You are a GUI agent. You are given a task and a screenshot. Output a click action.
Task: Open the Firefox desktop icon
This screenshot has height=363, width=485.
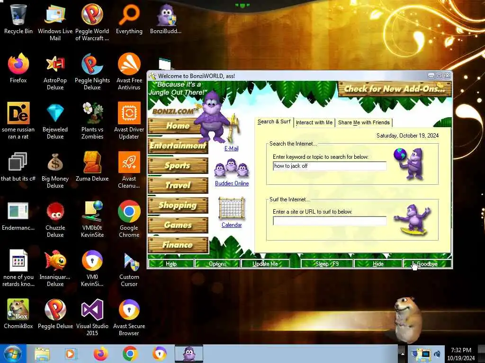18,68
